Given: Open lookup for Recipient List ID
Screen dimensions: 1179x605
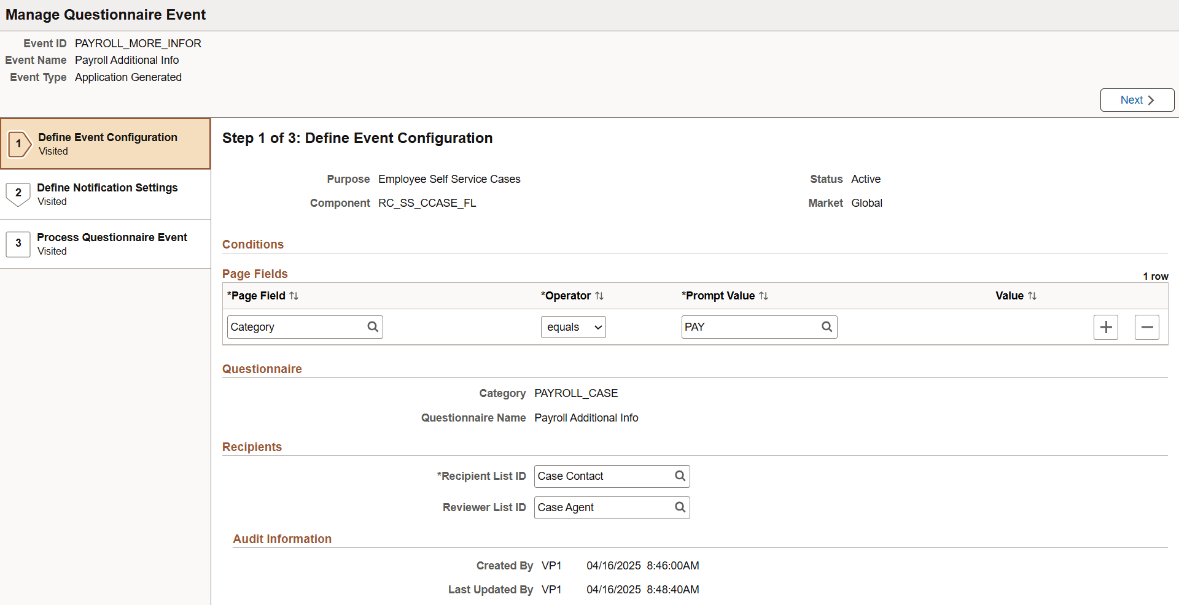Looking at the screenshot, I should (x=679, y=476).
